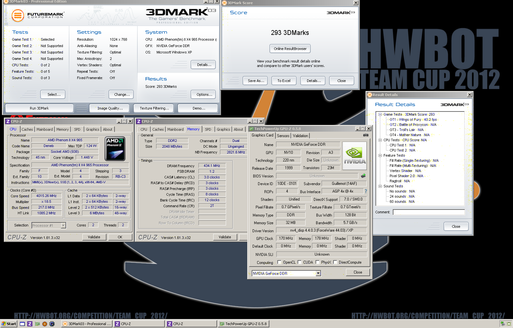Click the Show Desktop quick launch icon

(x=22, y=324)
